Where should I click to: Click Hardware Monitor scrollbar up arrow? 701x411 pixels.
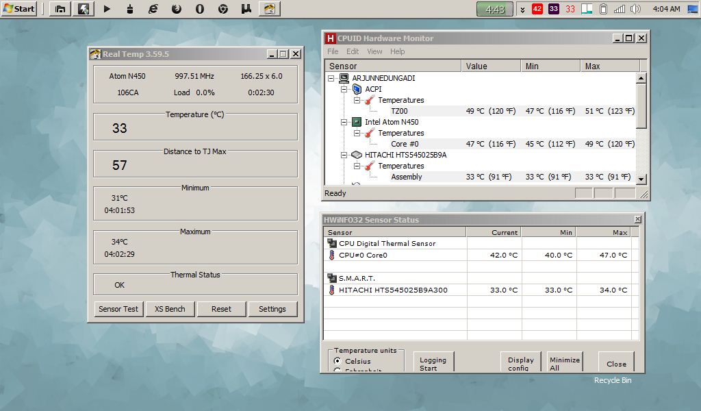click(x=641, y=78)
